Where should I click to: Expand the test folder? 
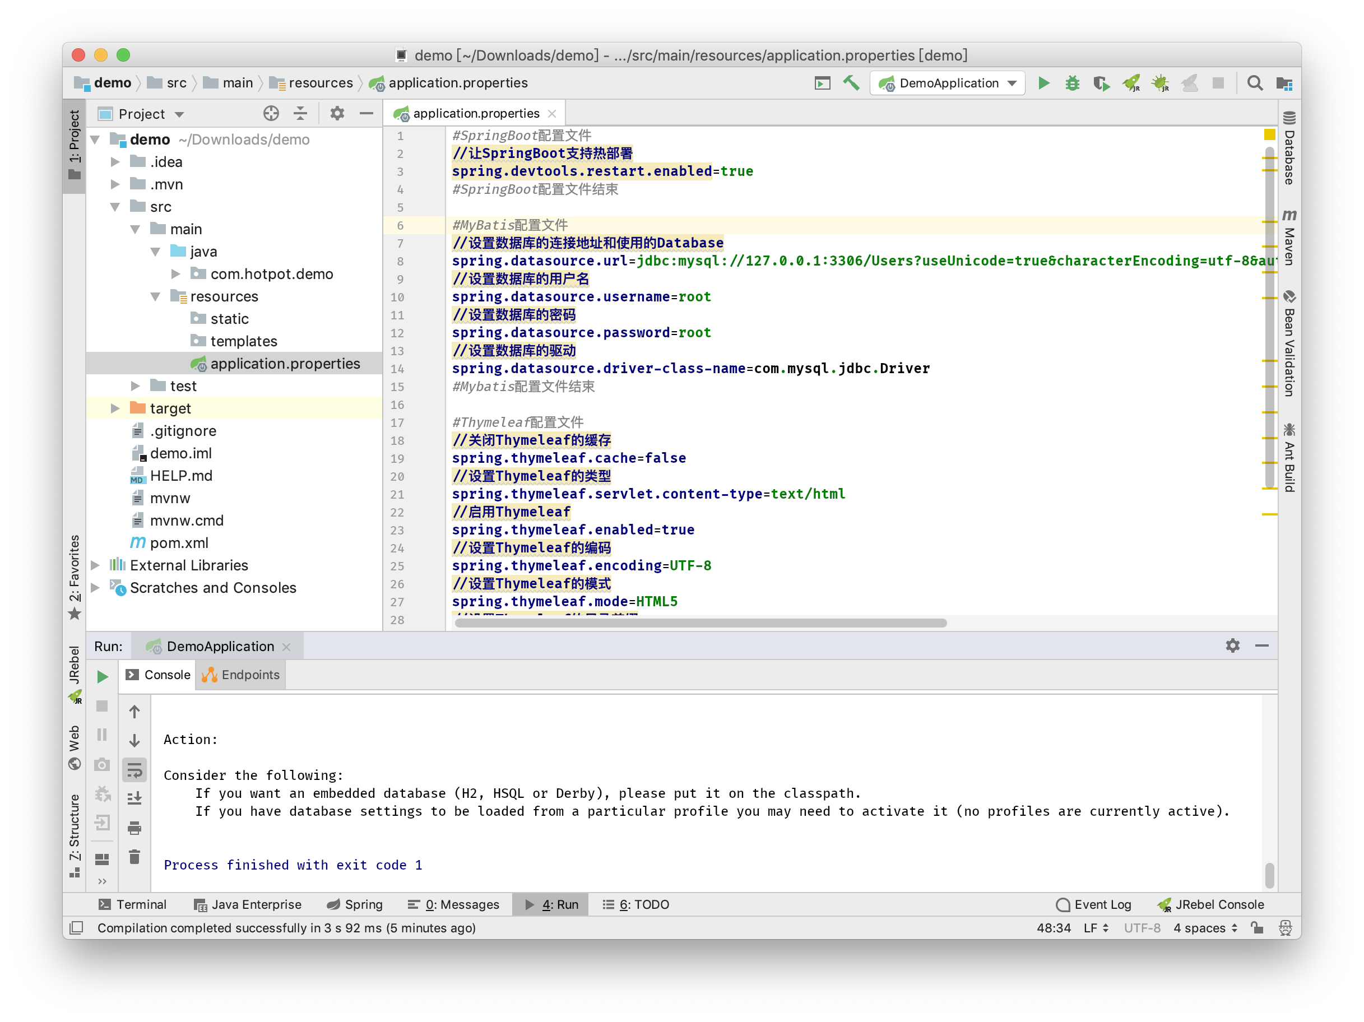click(135, 387)
